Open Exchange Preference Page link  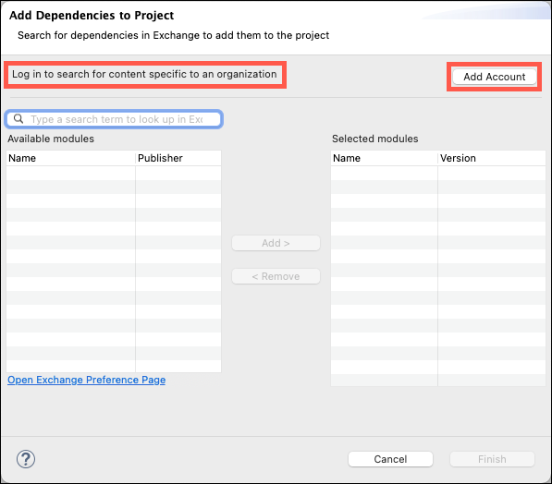tap(87, 380)
